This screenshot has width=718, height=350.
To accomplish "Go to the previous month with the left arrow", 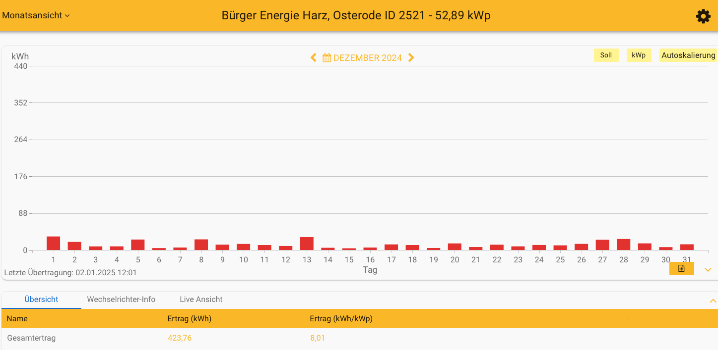I will (313, 57).
